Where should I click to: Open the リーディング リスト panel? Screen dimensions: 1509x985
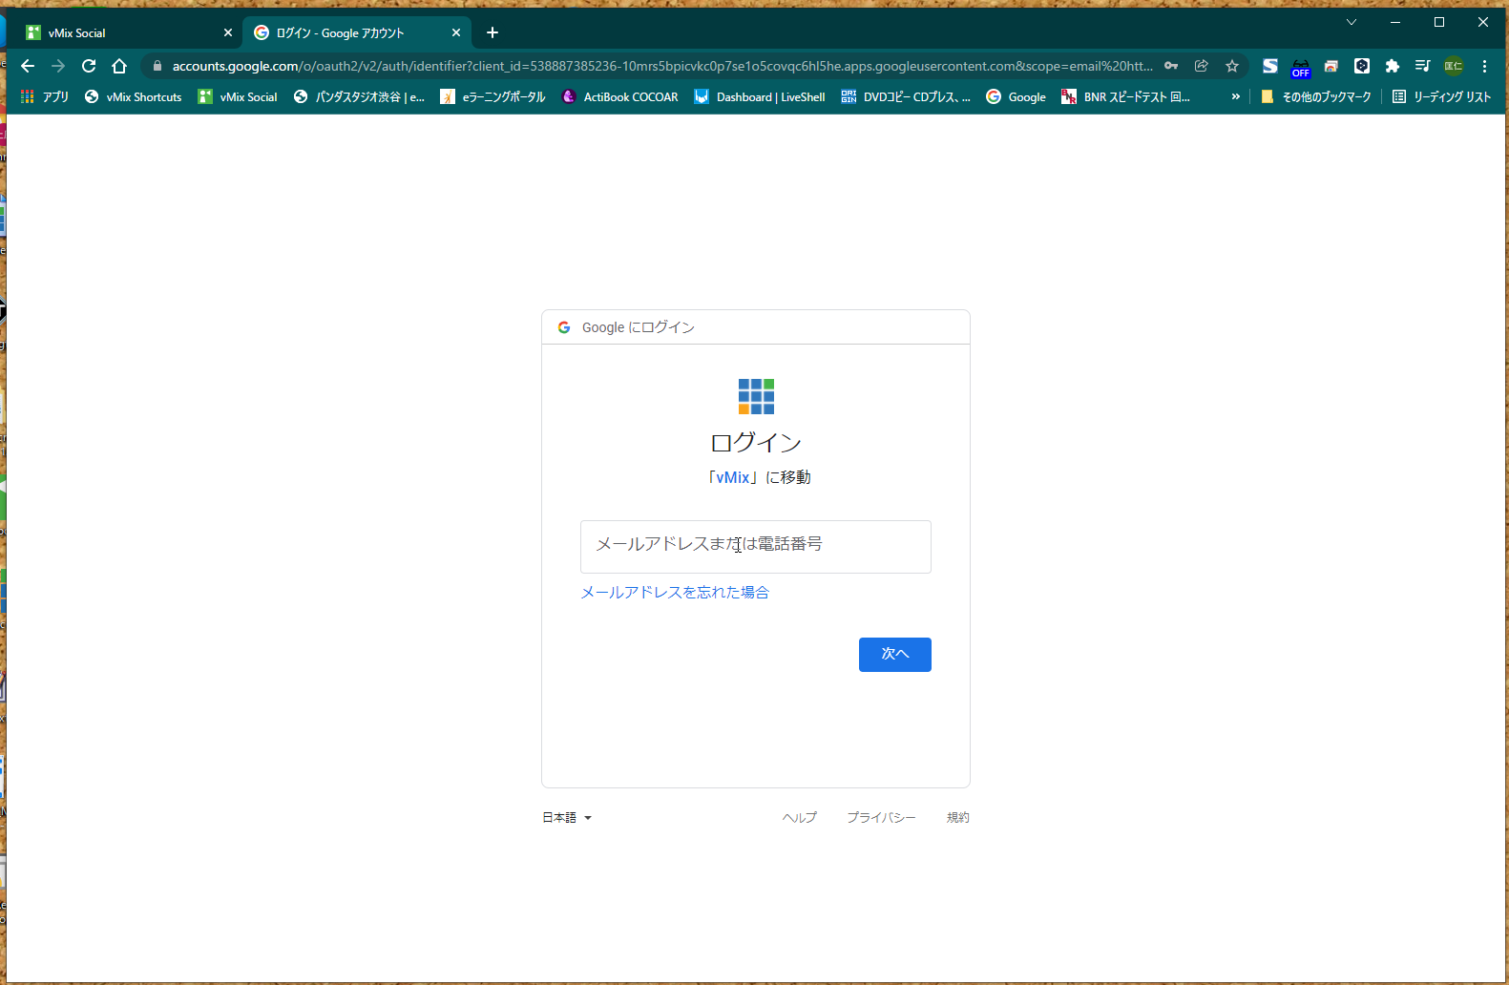click(x=1441, y=96)
